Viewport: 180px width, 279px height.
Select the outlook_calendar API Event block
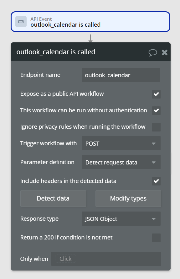coord(90,22)
